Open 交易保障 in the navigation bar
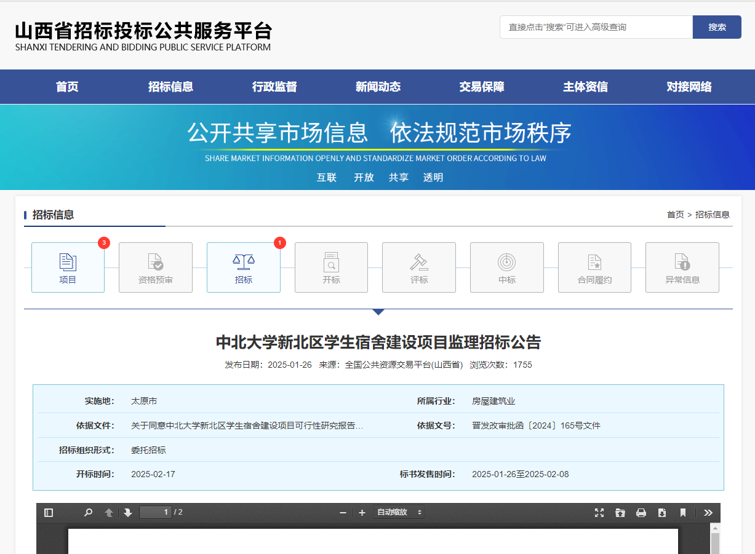755x554 pixels. [x=482, y=87]
